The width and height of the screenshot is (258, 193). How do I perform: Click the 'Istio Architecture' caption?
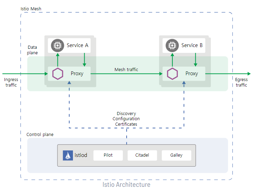point(126,185)
